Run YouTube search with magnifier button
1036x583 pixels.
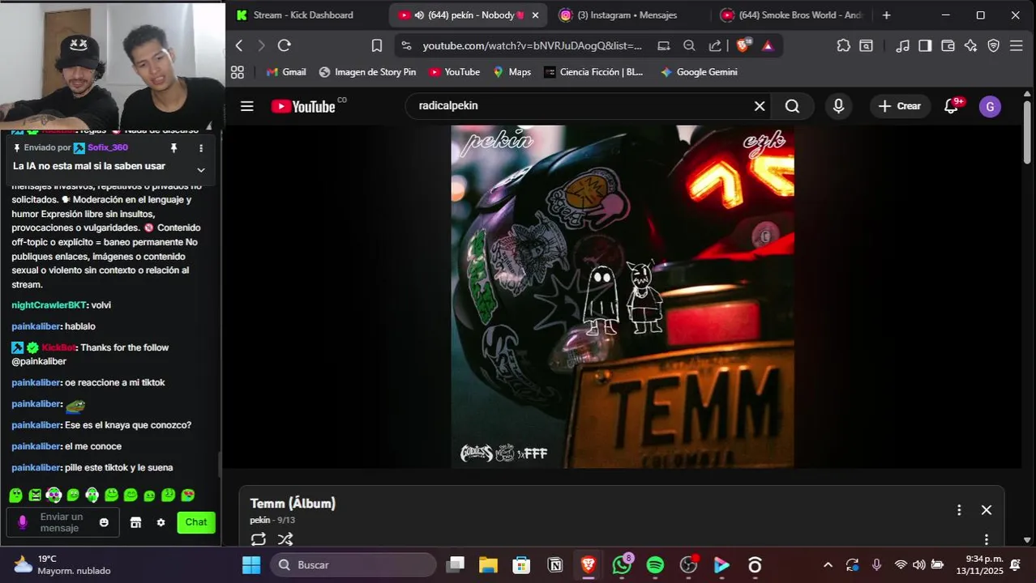pyautogui.click(x=792, y=106)
